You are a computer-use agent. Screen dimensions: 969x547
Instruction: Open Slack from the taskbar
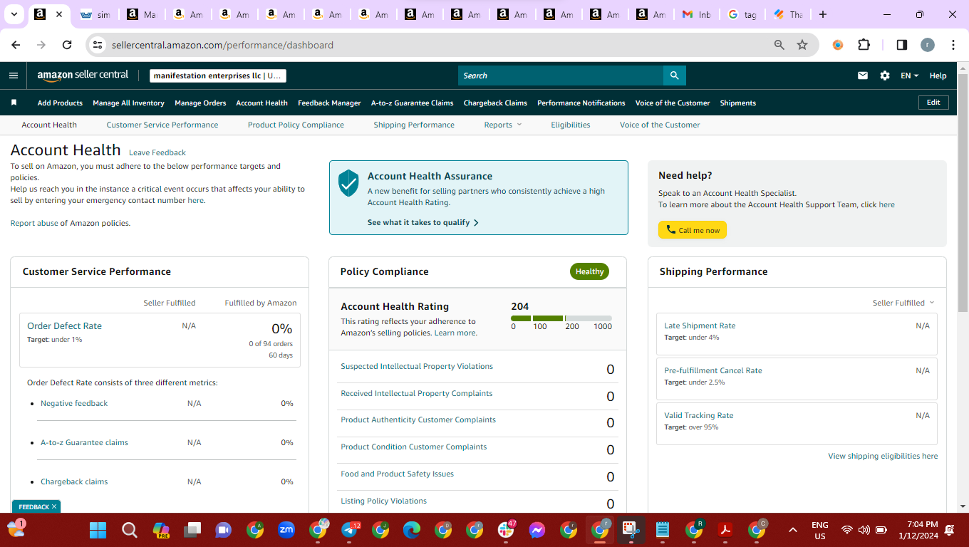tap(507, 530)
